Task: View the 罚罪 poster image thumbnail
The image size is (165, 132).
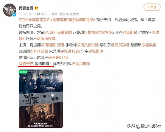Action: pos(41,99)
